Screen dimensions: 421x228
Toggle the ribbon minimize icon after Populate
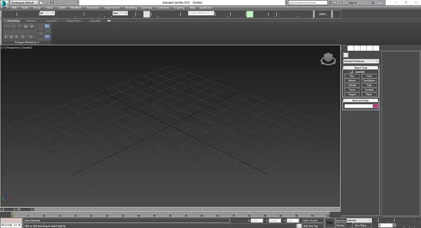click(109, 21)
